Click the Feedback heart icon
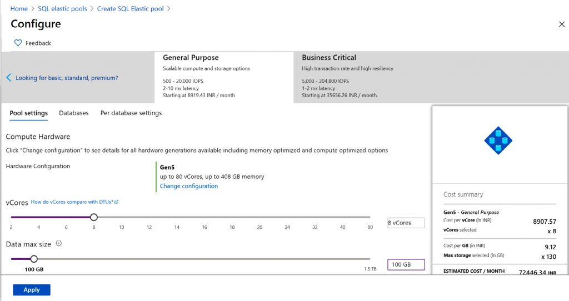The image size is (569, 301). pyautogui.click(x=18, y=43)
